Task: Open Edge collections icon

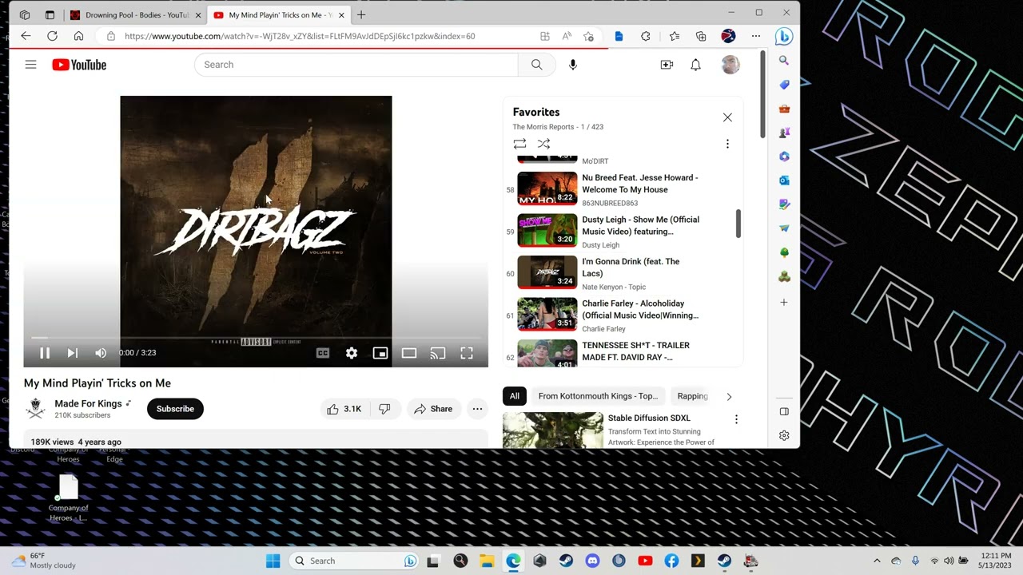Action: 701,36
